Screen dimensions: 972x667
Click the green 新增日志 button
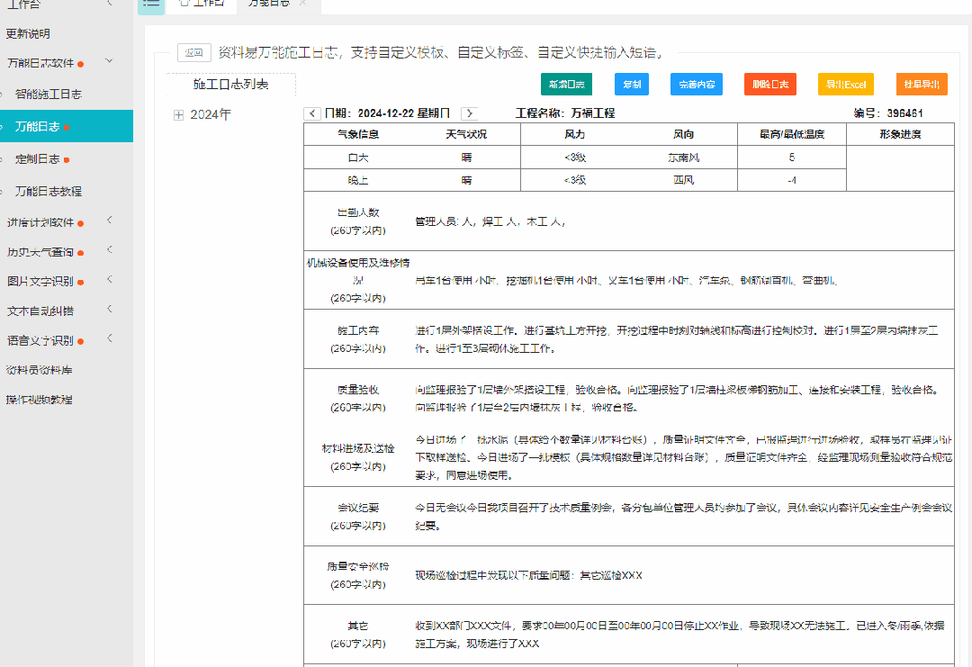(x=567, y=85)
